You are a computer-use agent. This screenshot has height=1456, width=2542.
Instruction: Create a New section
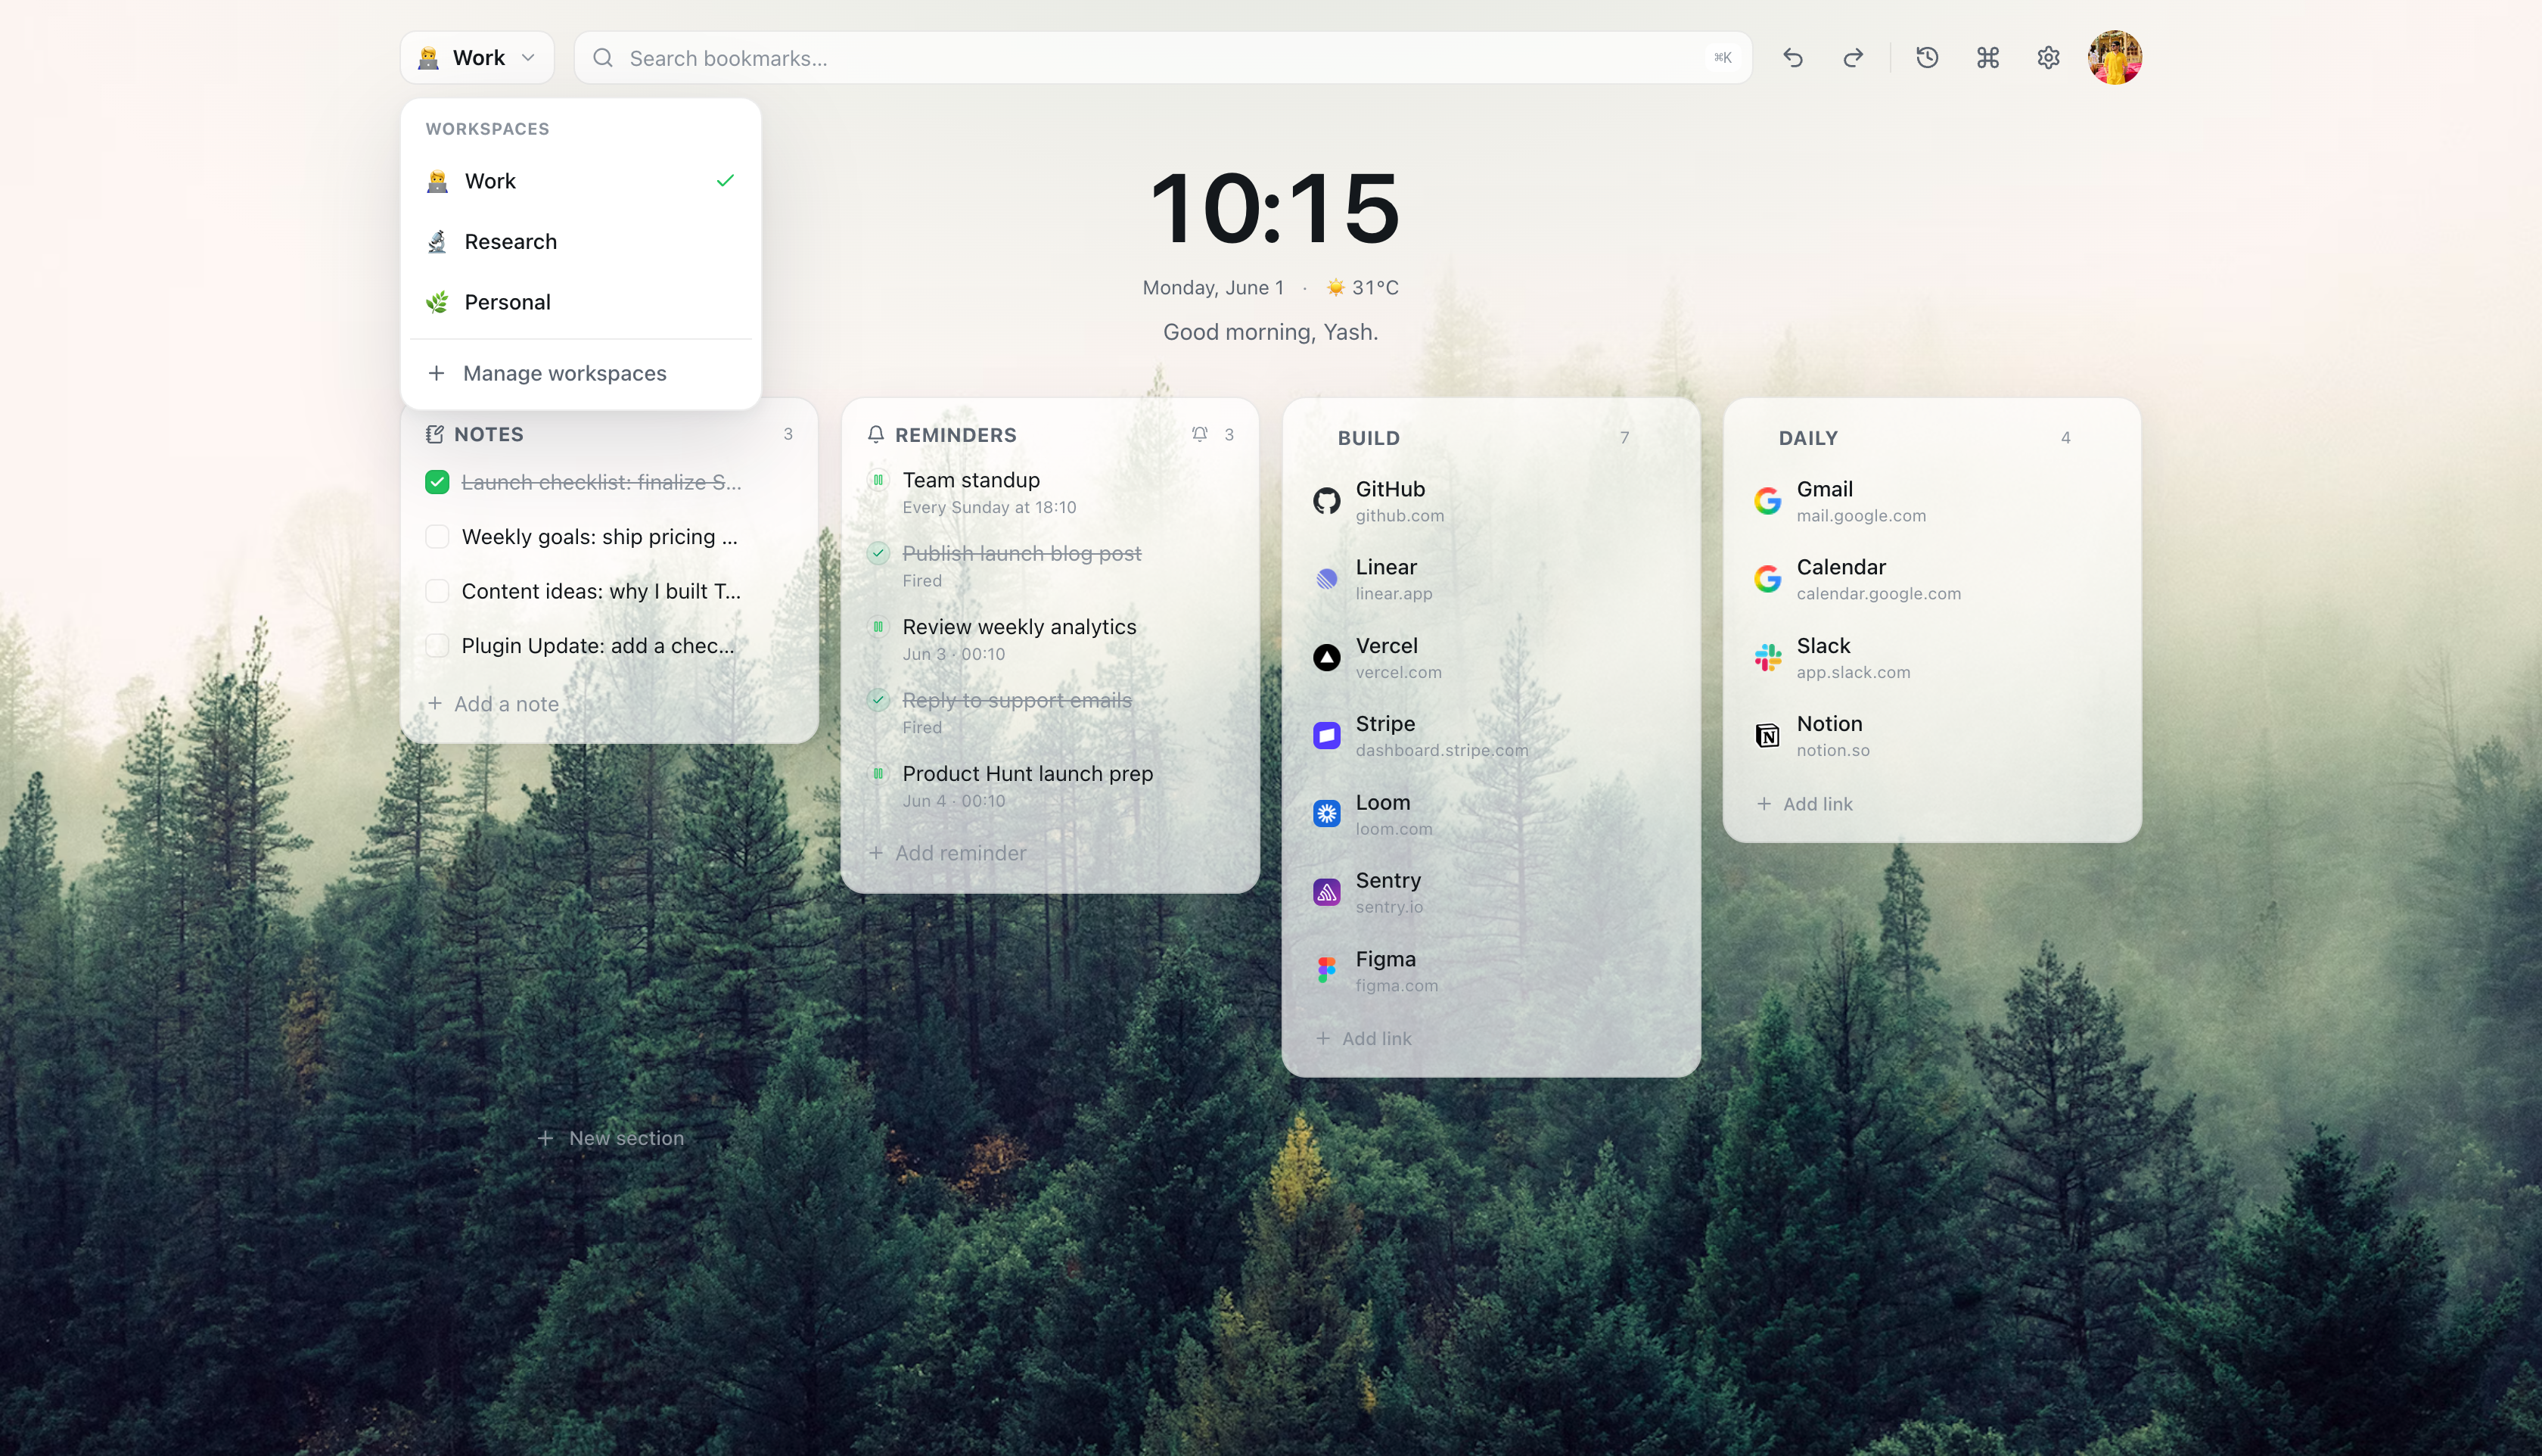(x=611, y=1138)
